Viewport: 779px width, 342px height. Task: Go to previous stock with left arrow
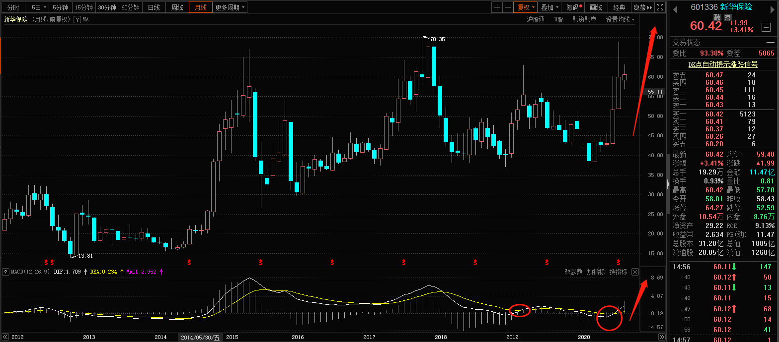pyautogui.click(x=676, y=7)
